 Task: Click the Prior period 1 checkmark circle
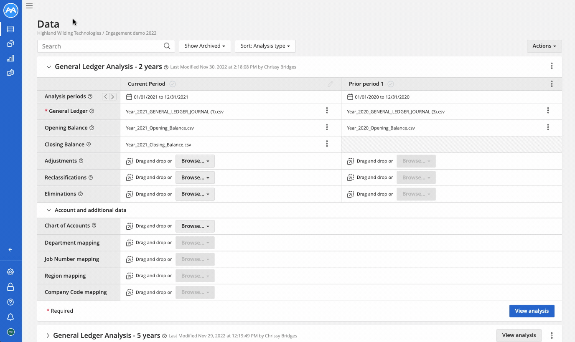(391, 84)
